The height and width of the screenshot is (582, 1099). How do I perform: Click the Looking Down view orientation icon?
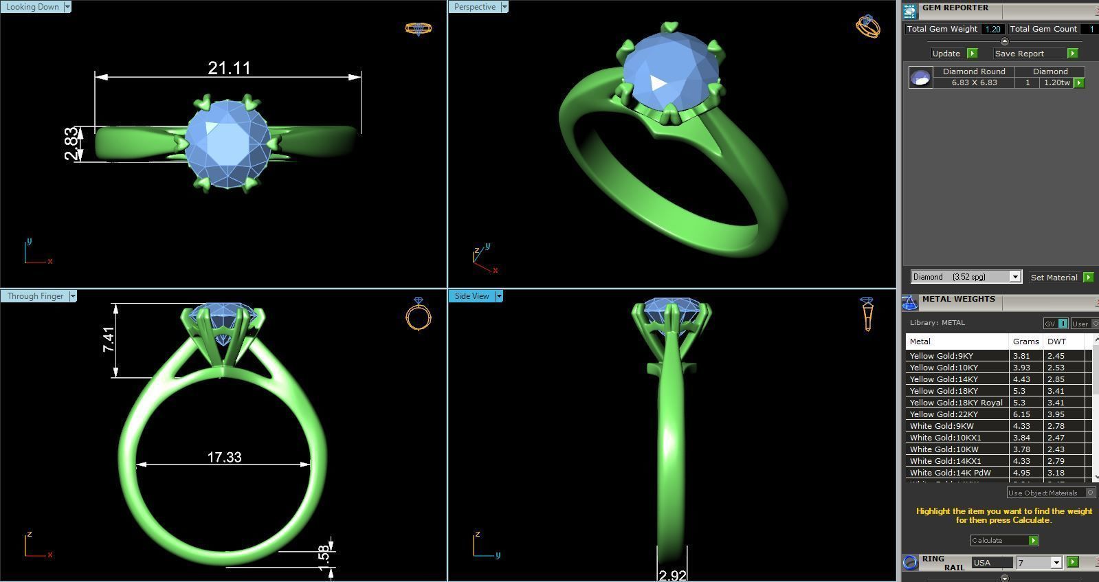(x=418, y=29)
